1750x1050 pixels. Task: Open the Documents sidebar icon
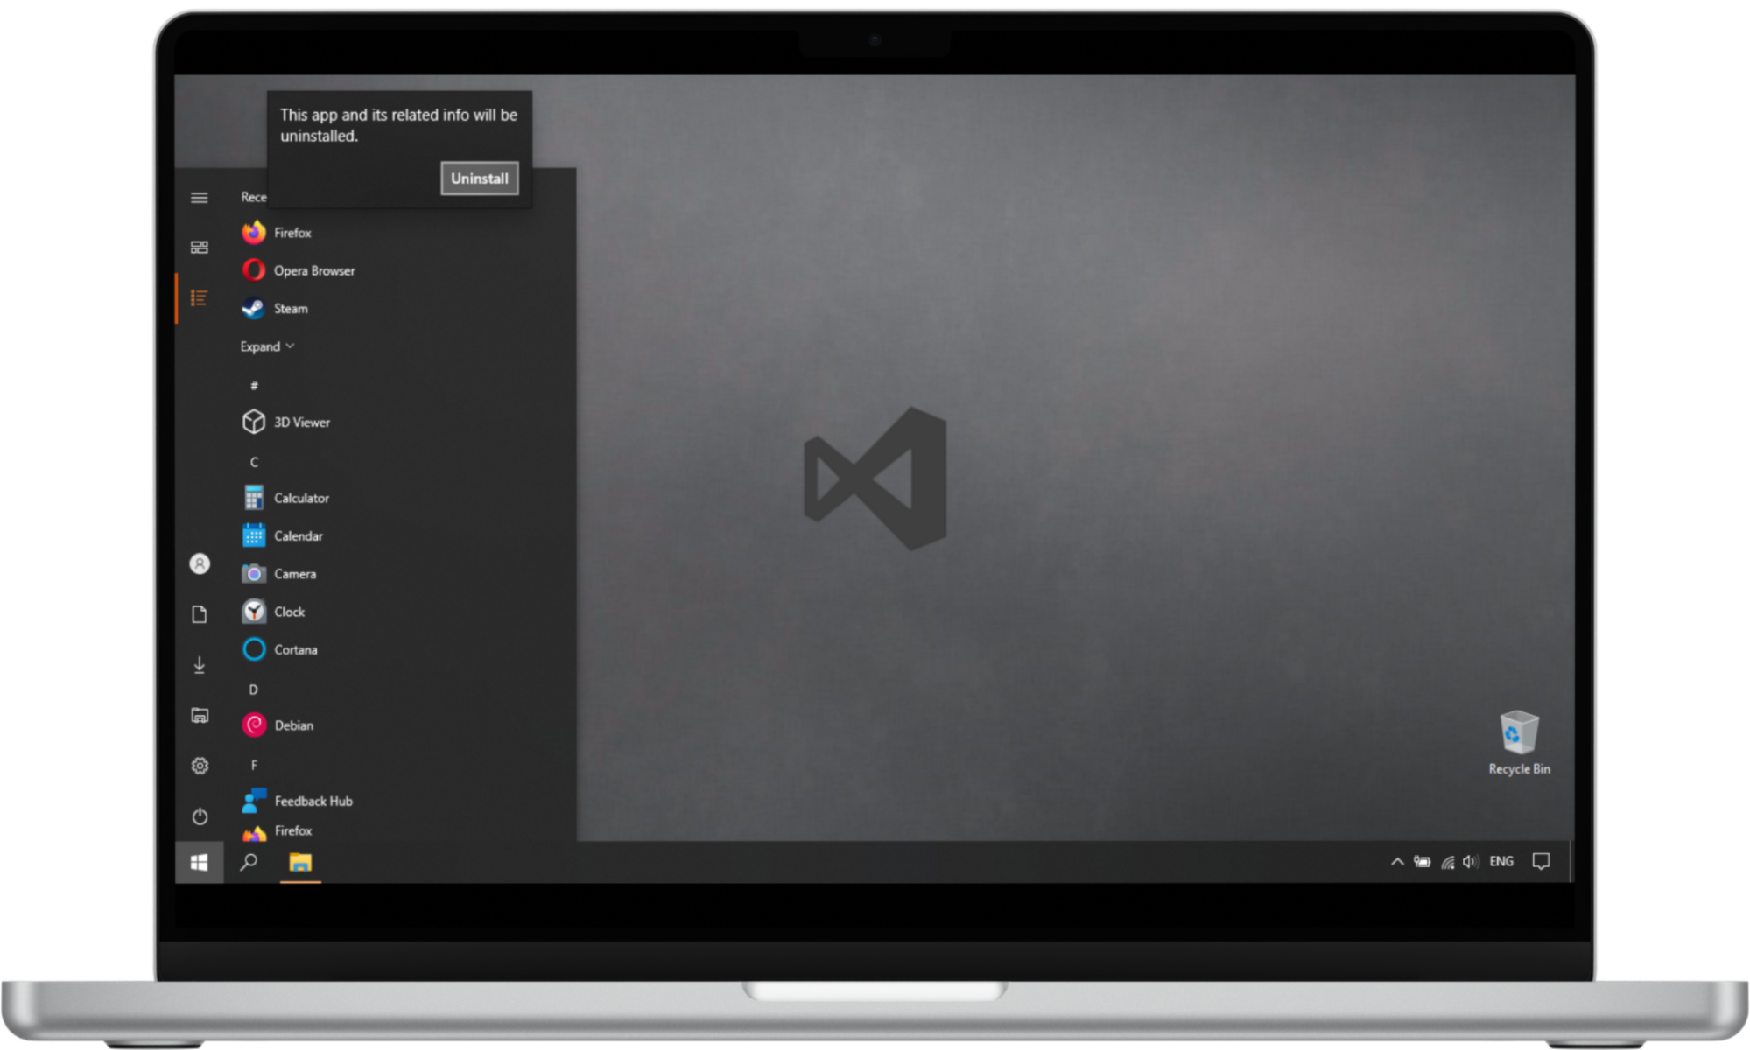click(x=200, y=614)
